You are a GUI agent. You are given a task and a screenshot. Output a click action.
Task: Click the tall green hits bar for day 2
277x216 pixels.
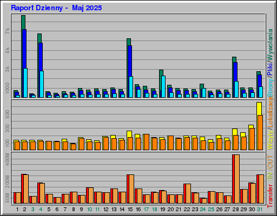(x=23, y=22)
